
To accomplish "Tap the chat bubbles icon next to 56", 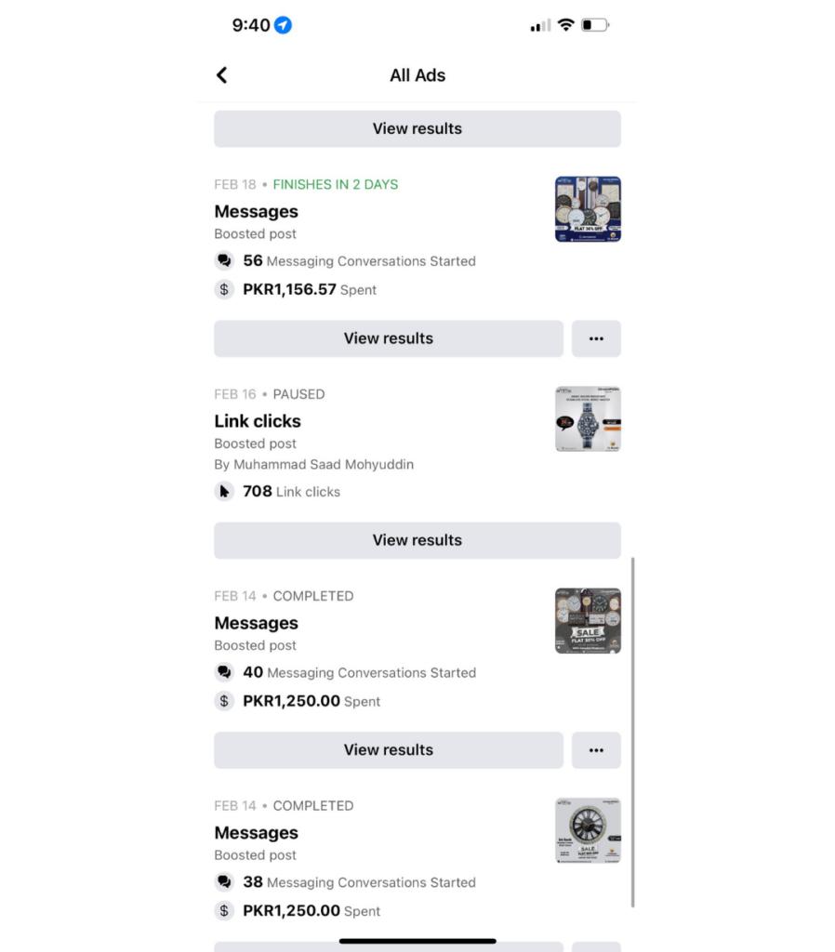I will 224,261.
